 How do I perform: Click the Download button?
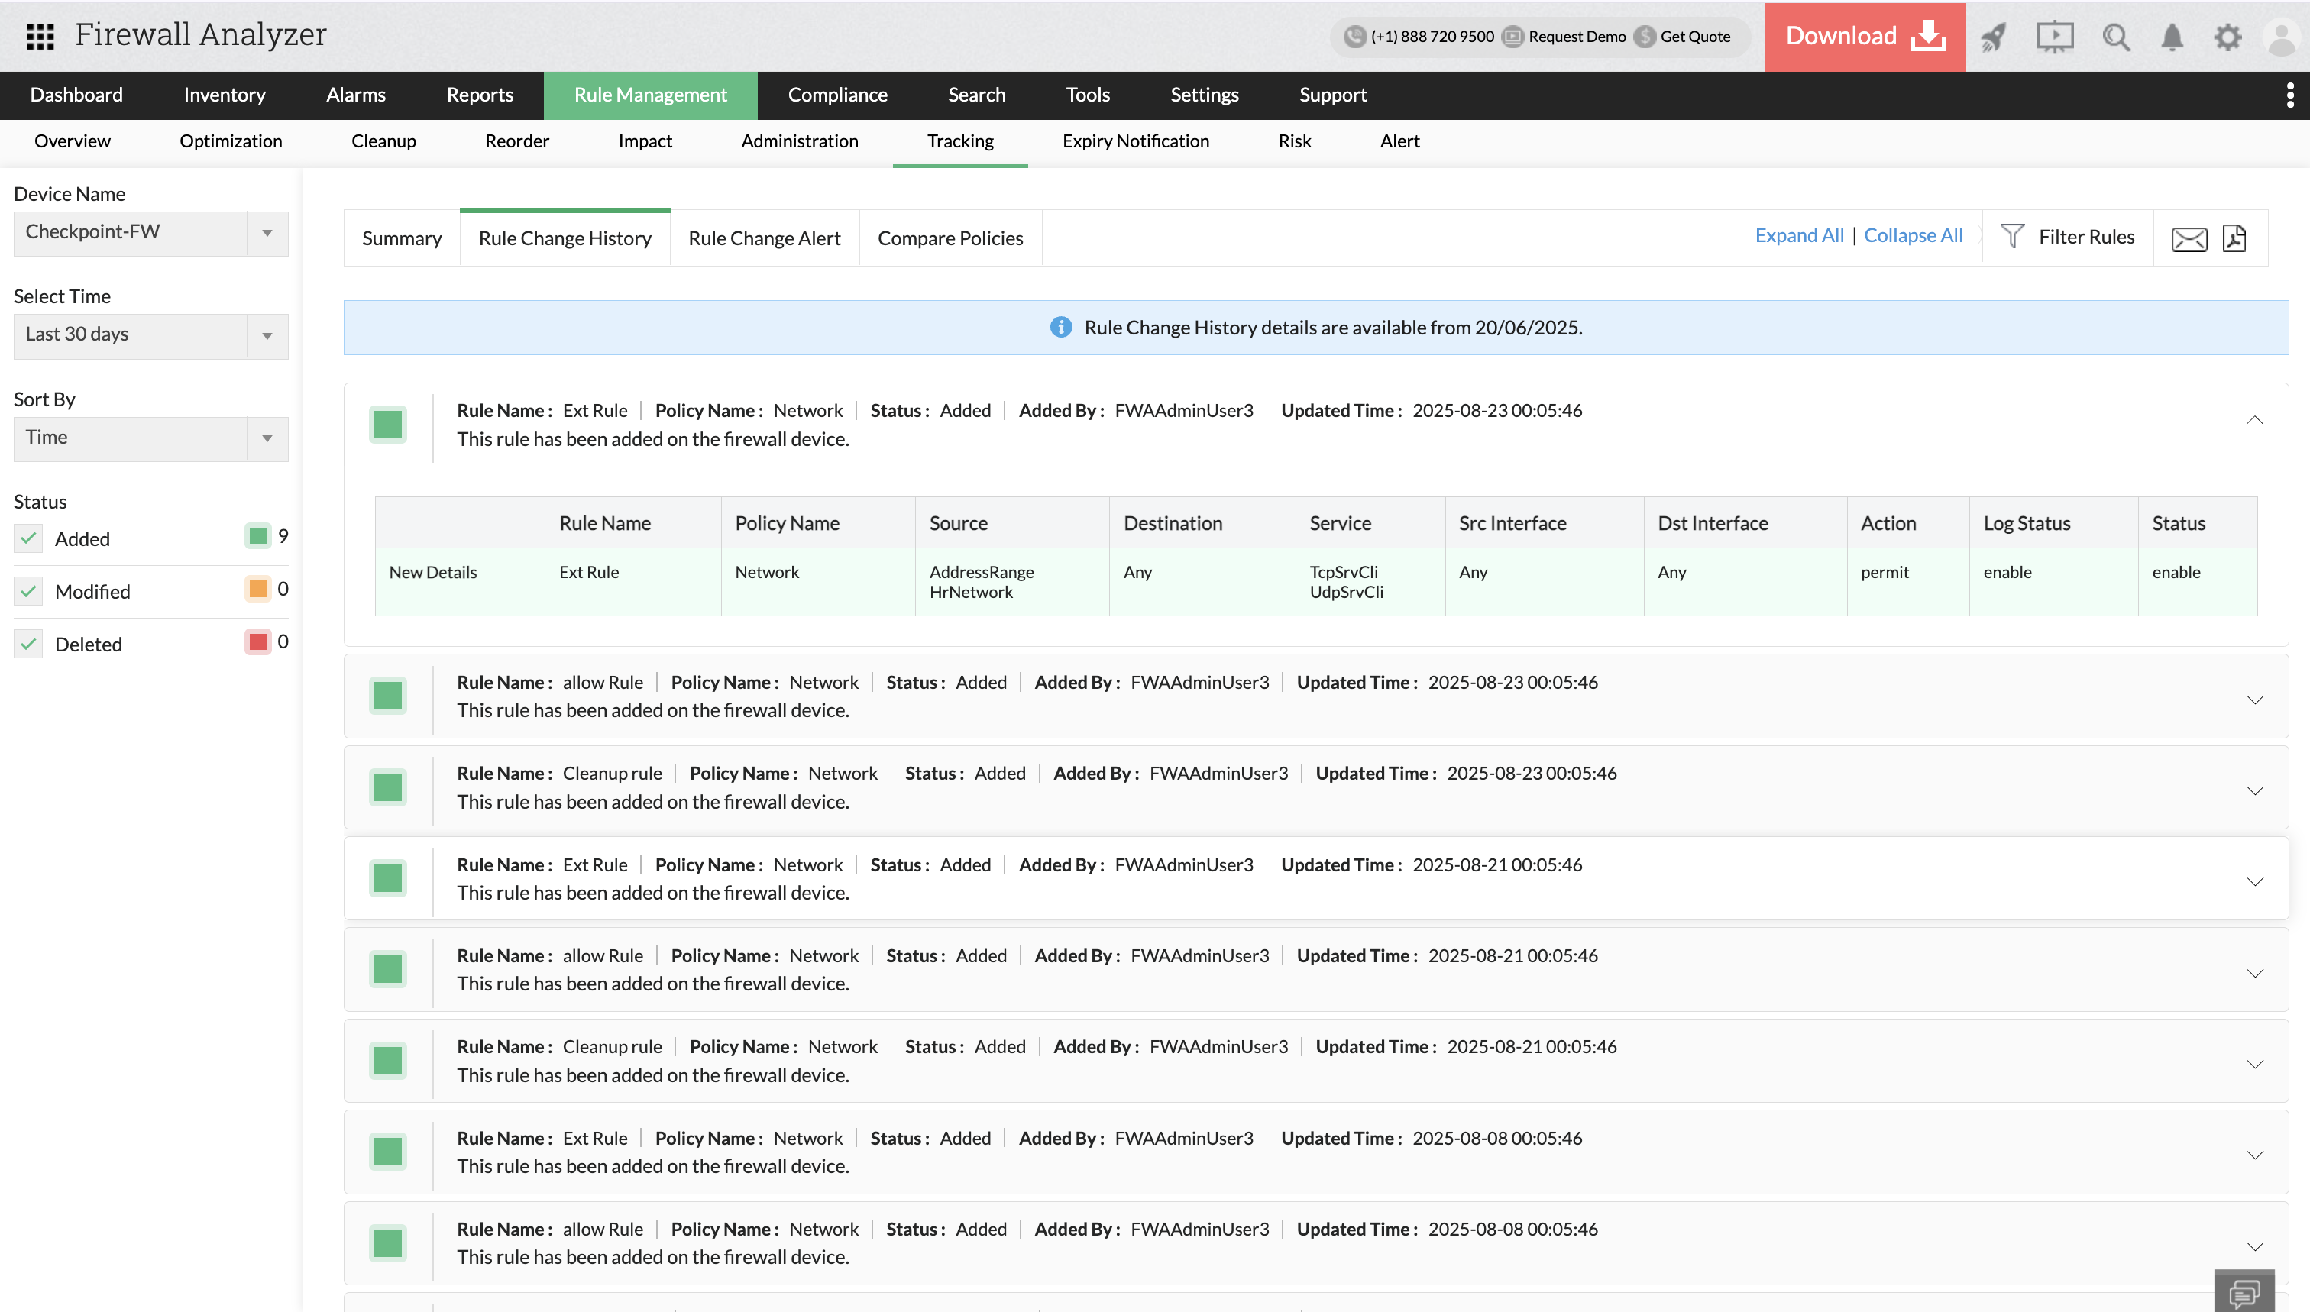coord(1864,37)
